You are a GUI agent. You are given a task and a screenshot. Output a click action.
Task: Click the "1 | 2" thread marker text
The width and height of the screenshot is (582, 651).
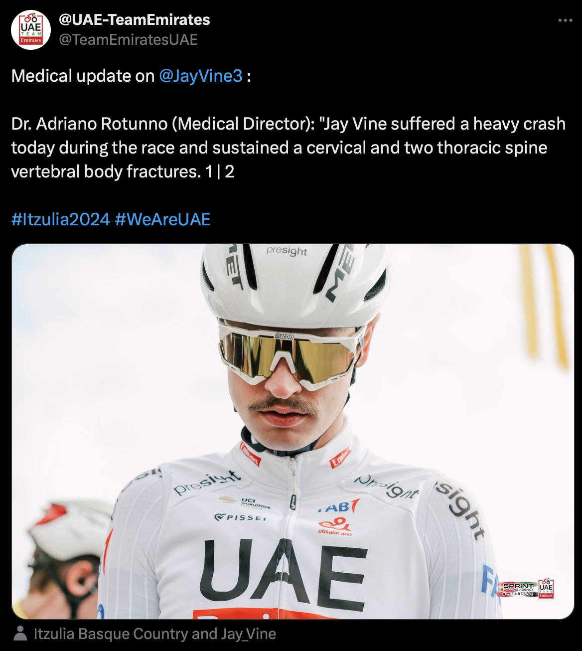coord(219,171)
